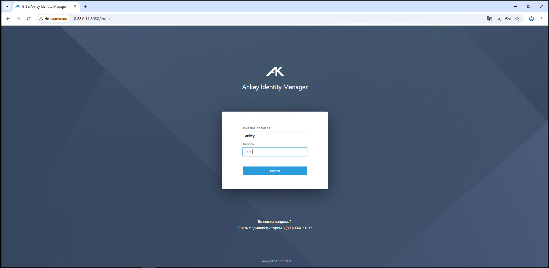Click the browser forward arrow
Screen dimensions: 549x268
point(18,19)
